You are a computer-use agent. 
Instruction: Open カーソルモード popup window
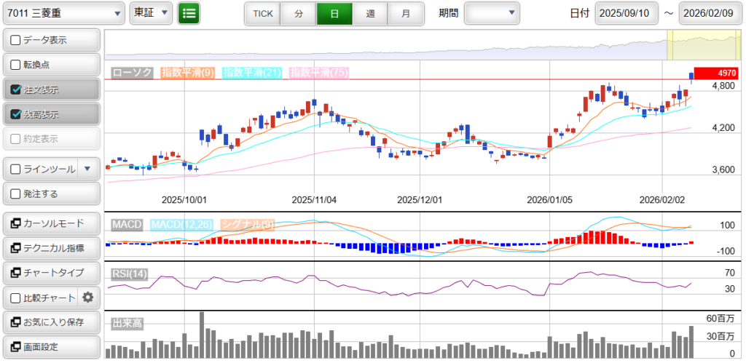[x=51, y=223]
